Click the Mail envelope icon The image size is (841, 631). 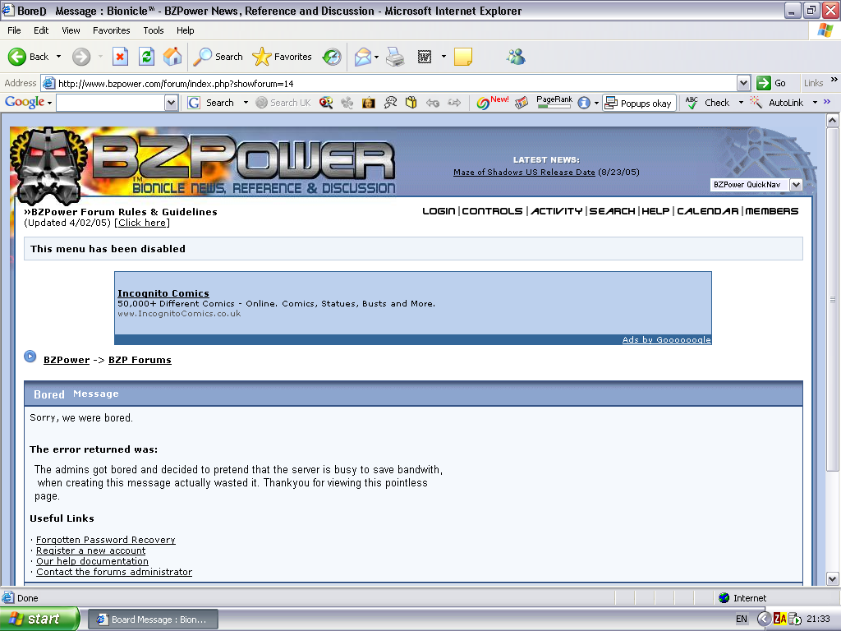[x=363, y=57]
